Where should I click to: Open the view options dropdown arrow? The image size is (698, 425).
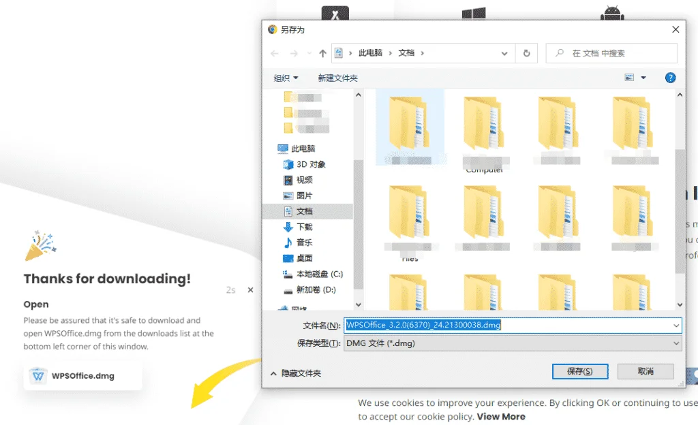(x=643, y=78)
